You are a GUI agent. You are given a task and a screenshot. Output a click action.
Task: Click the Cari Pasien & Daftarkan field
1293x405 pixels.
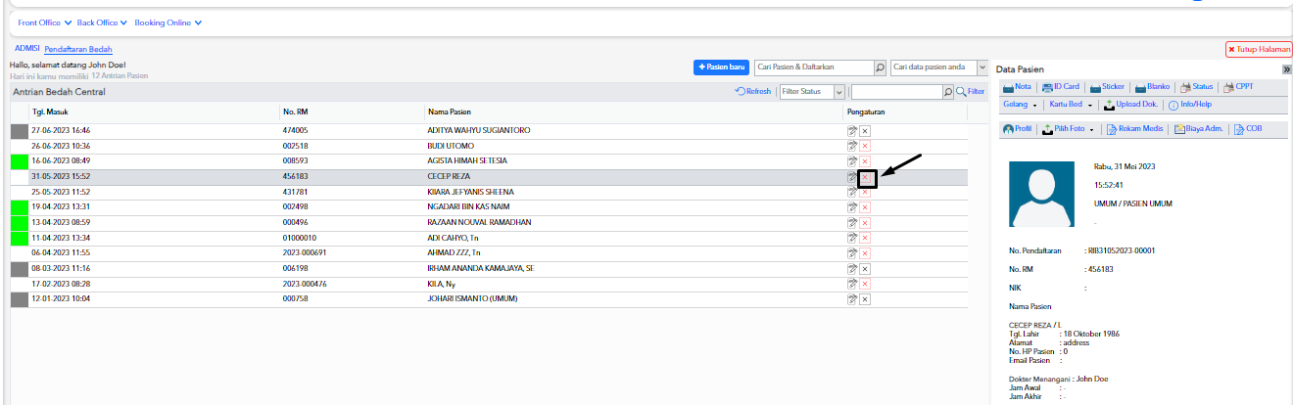[813, 67]
